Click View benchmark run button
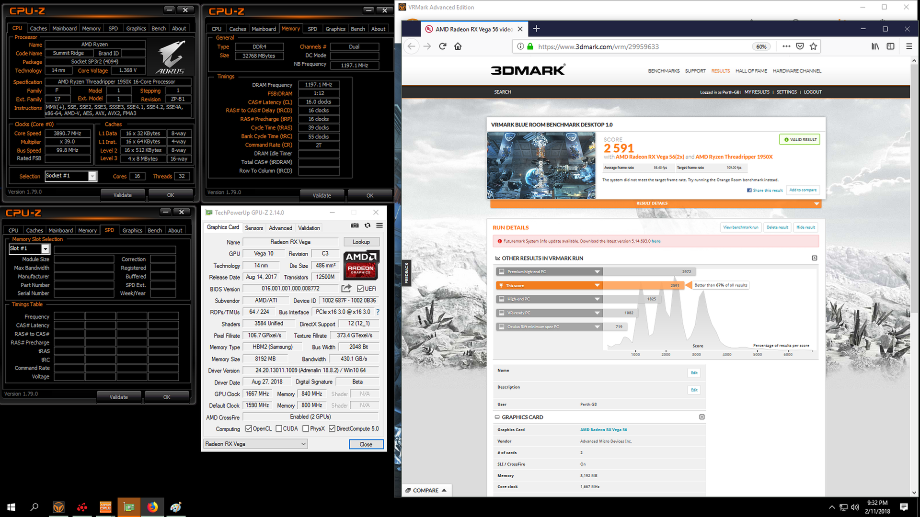The image size is (920, 517). [741, 227]
